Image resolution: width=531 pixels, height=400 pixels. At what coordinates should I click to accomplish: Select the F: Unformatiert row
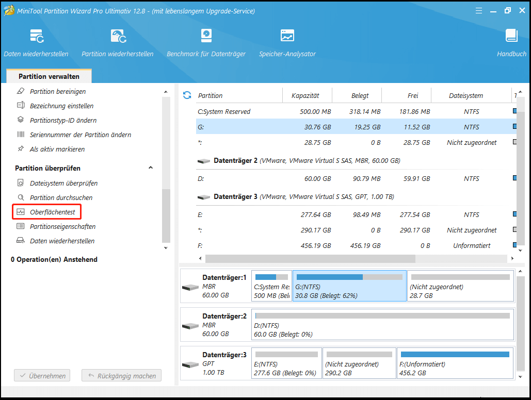pos(356,245)
